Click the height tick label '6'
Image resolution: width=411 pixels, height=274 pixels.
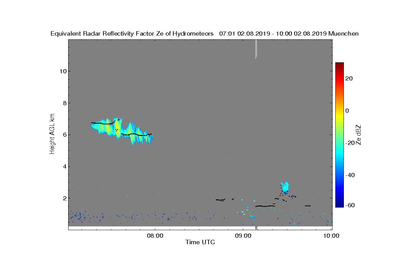pyautogui.click(x=64, y=135)
